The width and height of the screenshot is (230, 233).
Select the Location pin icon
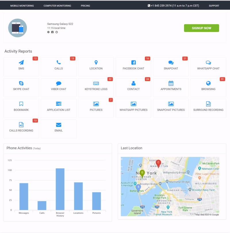click(96, 62)
